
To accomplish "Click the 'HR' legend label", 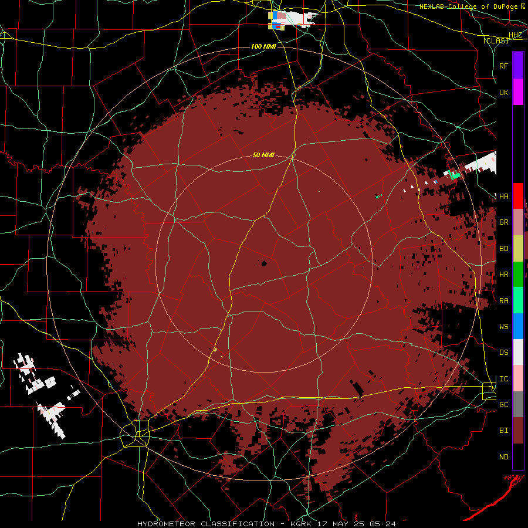I will click(503, 275).
